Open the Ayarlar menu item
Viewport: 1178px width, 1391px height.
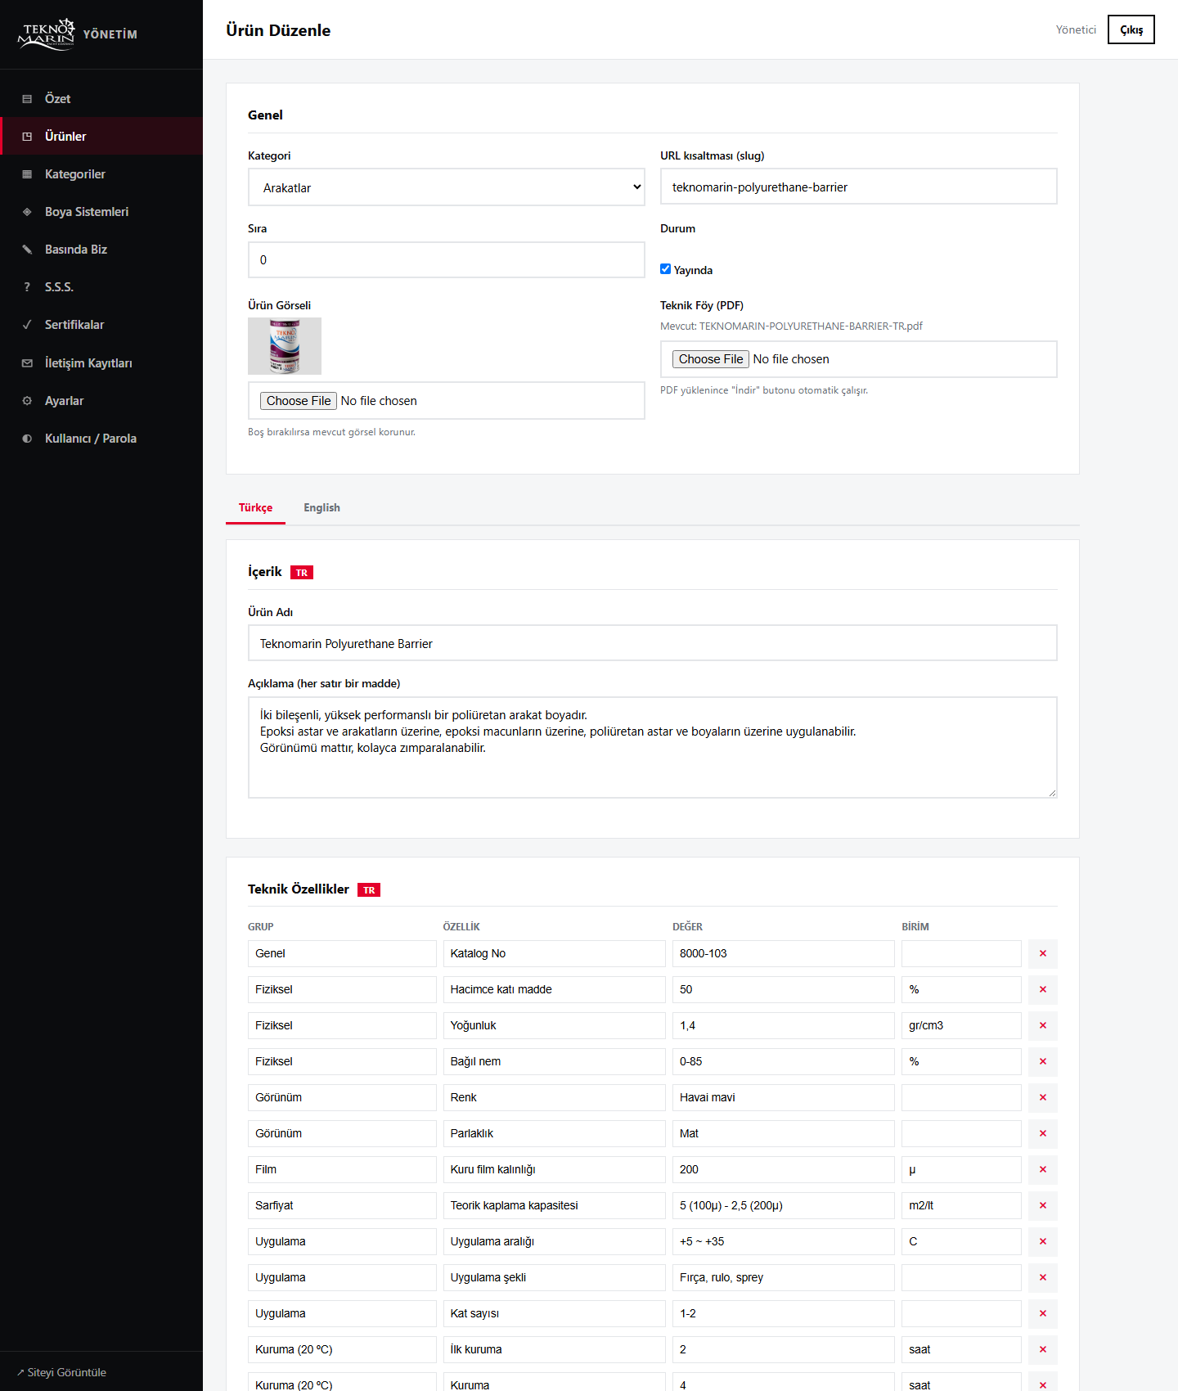click(101, 401)
